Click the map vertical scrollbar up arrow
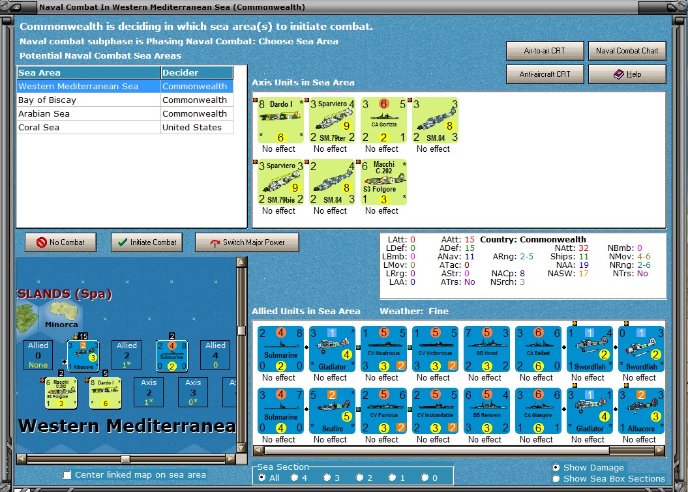This screenshot has height=492, width=688. tap(241, 262)
